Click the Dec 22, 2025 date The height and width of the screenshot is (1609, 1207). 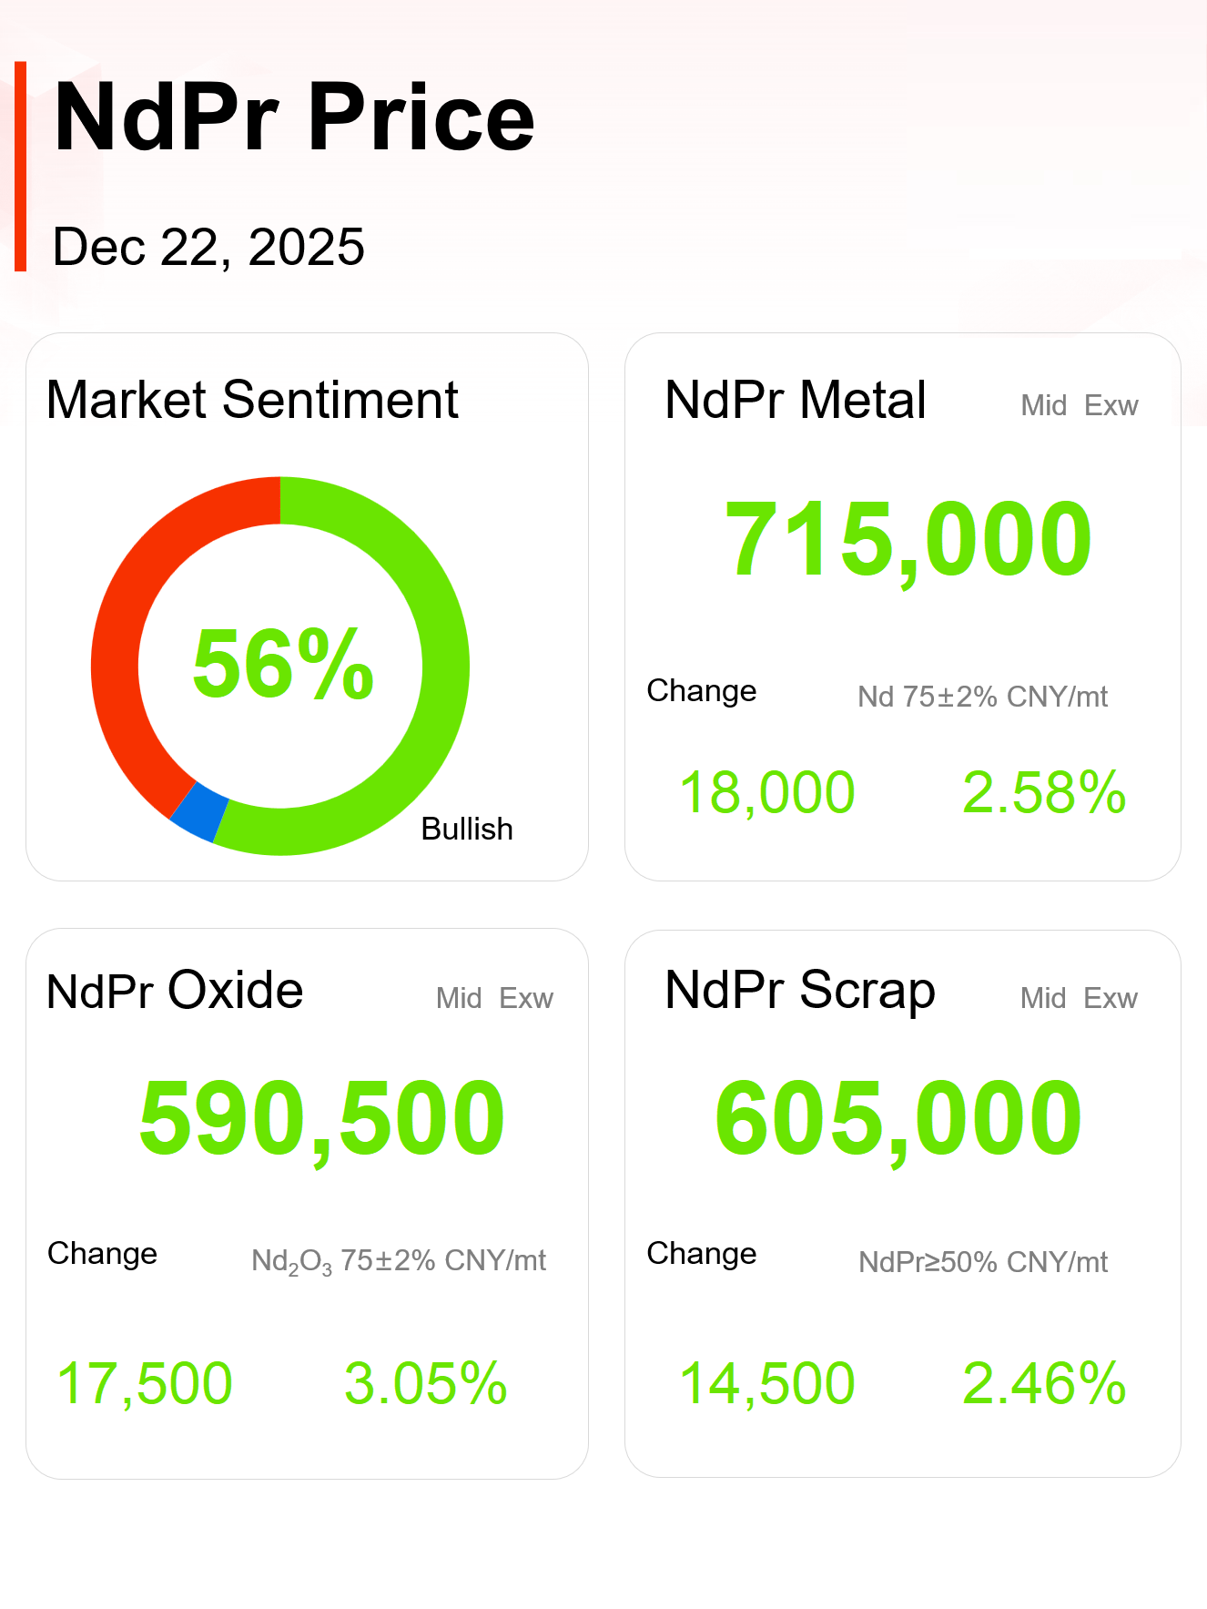coord(208,247)
